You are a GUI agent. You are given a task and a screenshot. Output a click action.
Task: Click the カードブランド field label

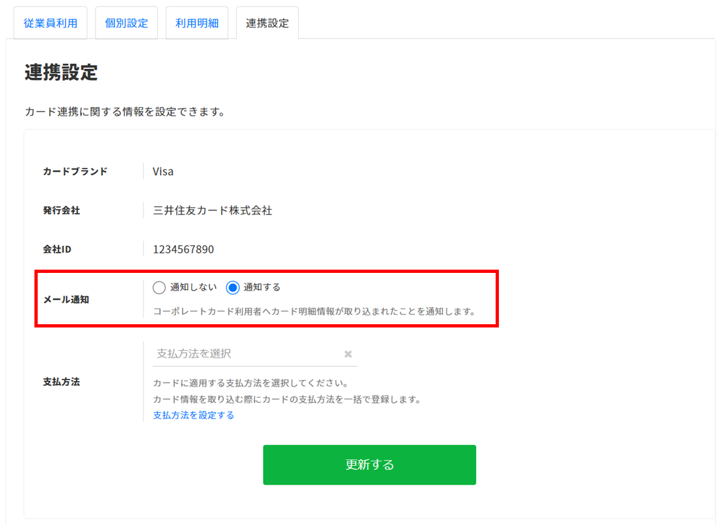[75, 172]
